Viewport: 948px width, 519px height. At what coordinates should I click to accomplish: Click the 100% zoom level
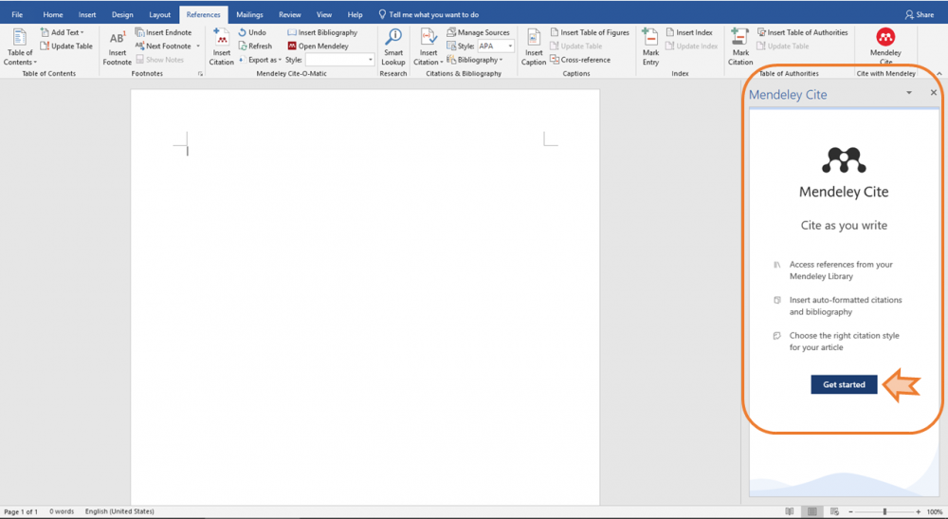[x=935, y=511]
